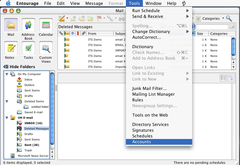The image size is (240, 165).
Task: Open the Message menu
Action: (x=94, y=3)
